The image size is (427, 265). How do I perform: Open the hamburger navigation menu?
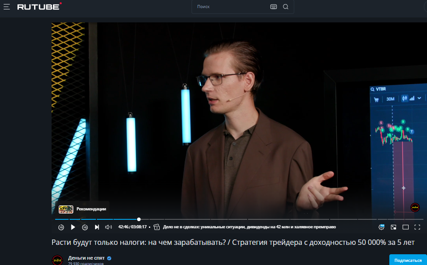(x=8, y=7)
